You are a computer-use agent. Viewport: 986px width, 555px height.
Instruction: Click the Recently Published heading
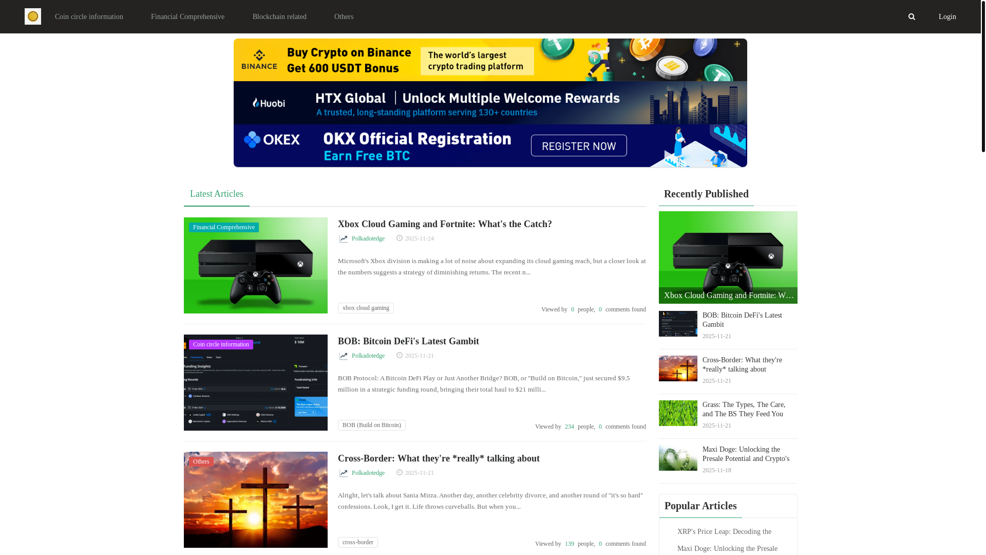point(706,194)
